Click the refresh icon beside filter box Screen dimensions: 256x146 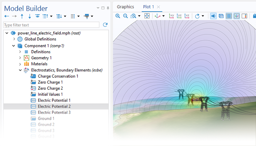[x=105, y=25]
